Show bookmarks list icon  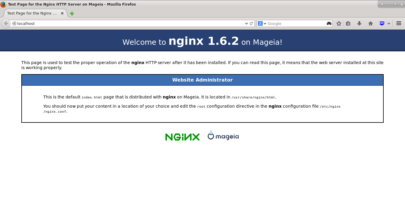coord(348,23)
